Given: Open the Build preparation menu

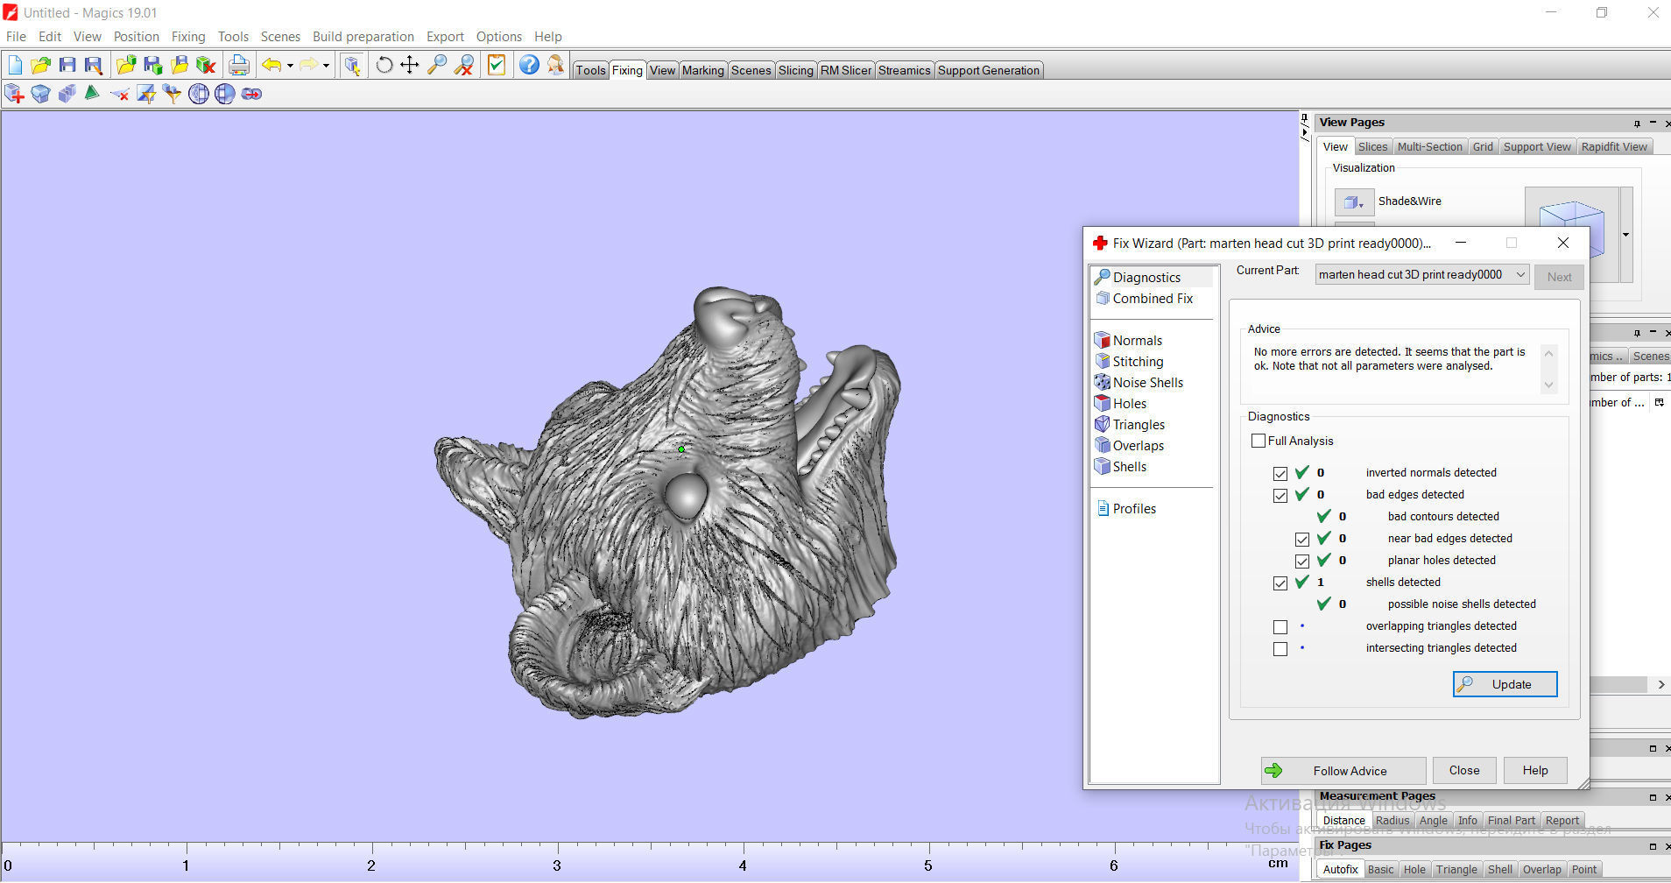Looking at the screenshot, I should (x=363, y=36).
